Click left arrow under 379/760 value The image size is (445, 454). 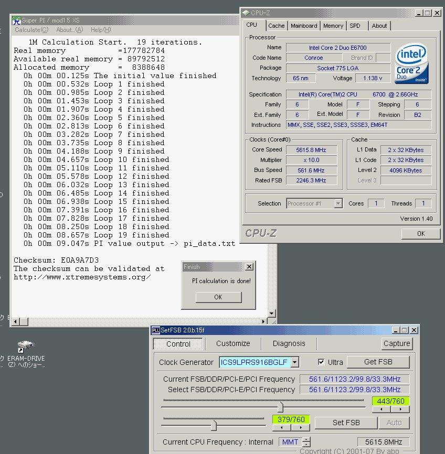[x=281, y=427]
